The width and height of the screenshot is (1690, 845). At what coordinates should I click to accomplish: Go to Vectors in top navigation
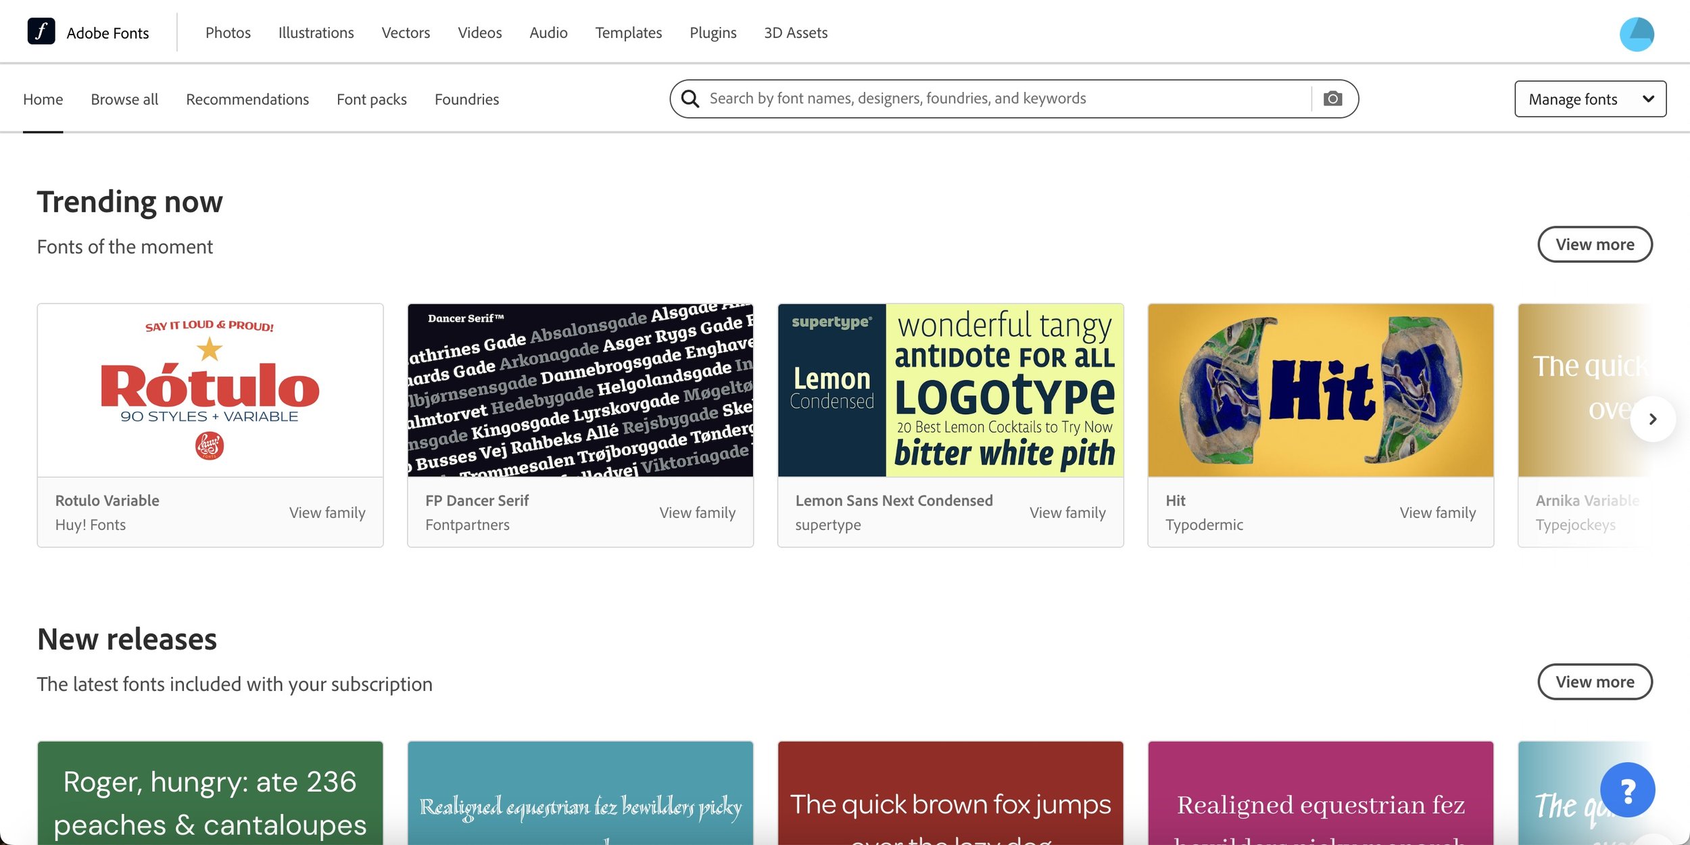point(406,32)
